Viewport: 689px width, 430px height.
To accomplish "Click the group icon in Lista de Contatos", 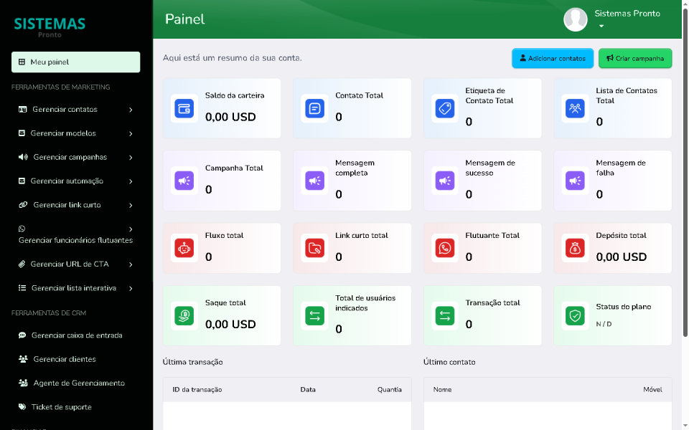I will click(x=575, y=109).
